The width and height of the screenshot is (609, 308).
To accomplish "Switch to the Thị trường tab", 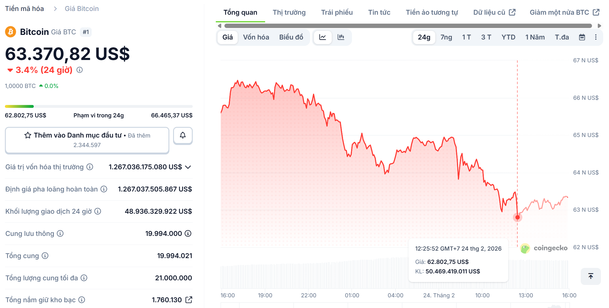I will click(289, 12).
